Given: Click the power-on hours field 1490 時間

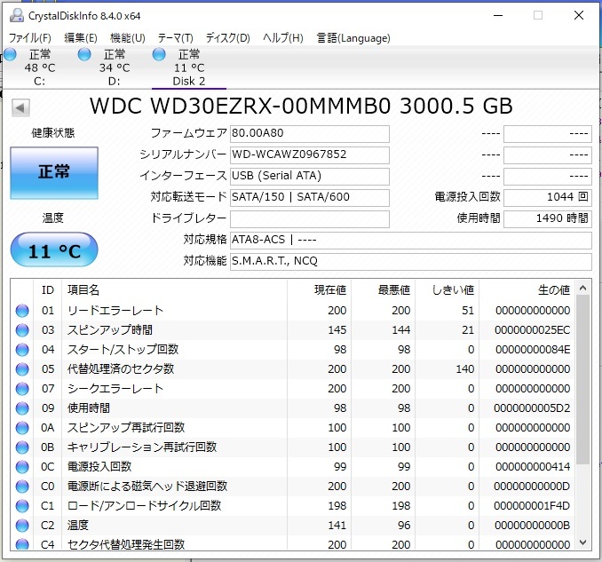Looking at the screenshot, I should pos(548,218).
